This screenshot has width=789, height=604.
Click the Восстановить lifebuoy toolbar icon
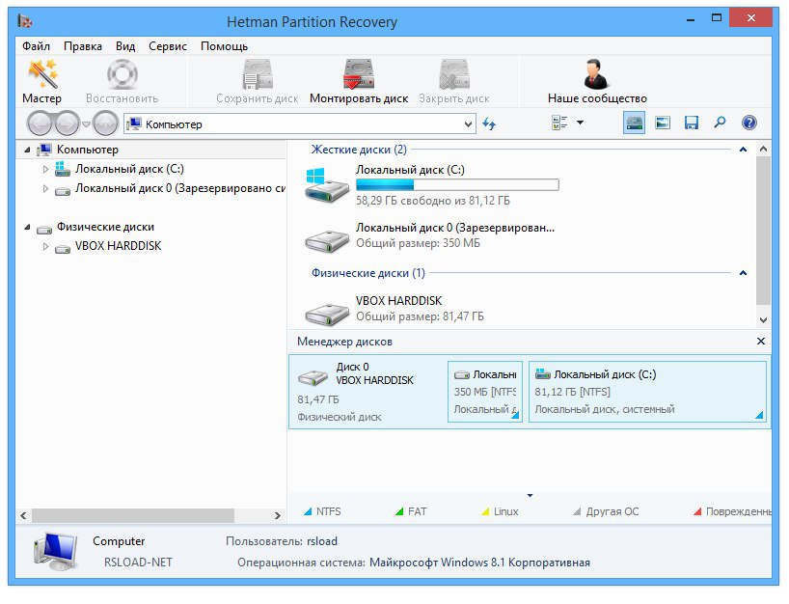point(122,75)
